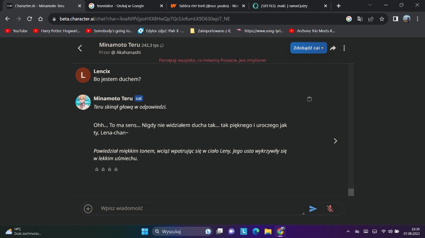Viewport: 425px width, 238px height.
Task: Toggle the muted microphone icon
Action: (330, 208)
